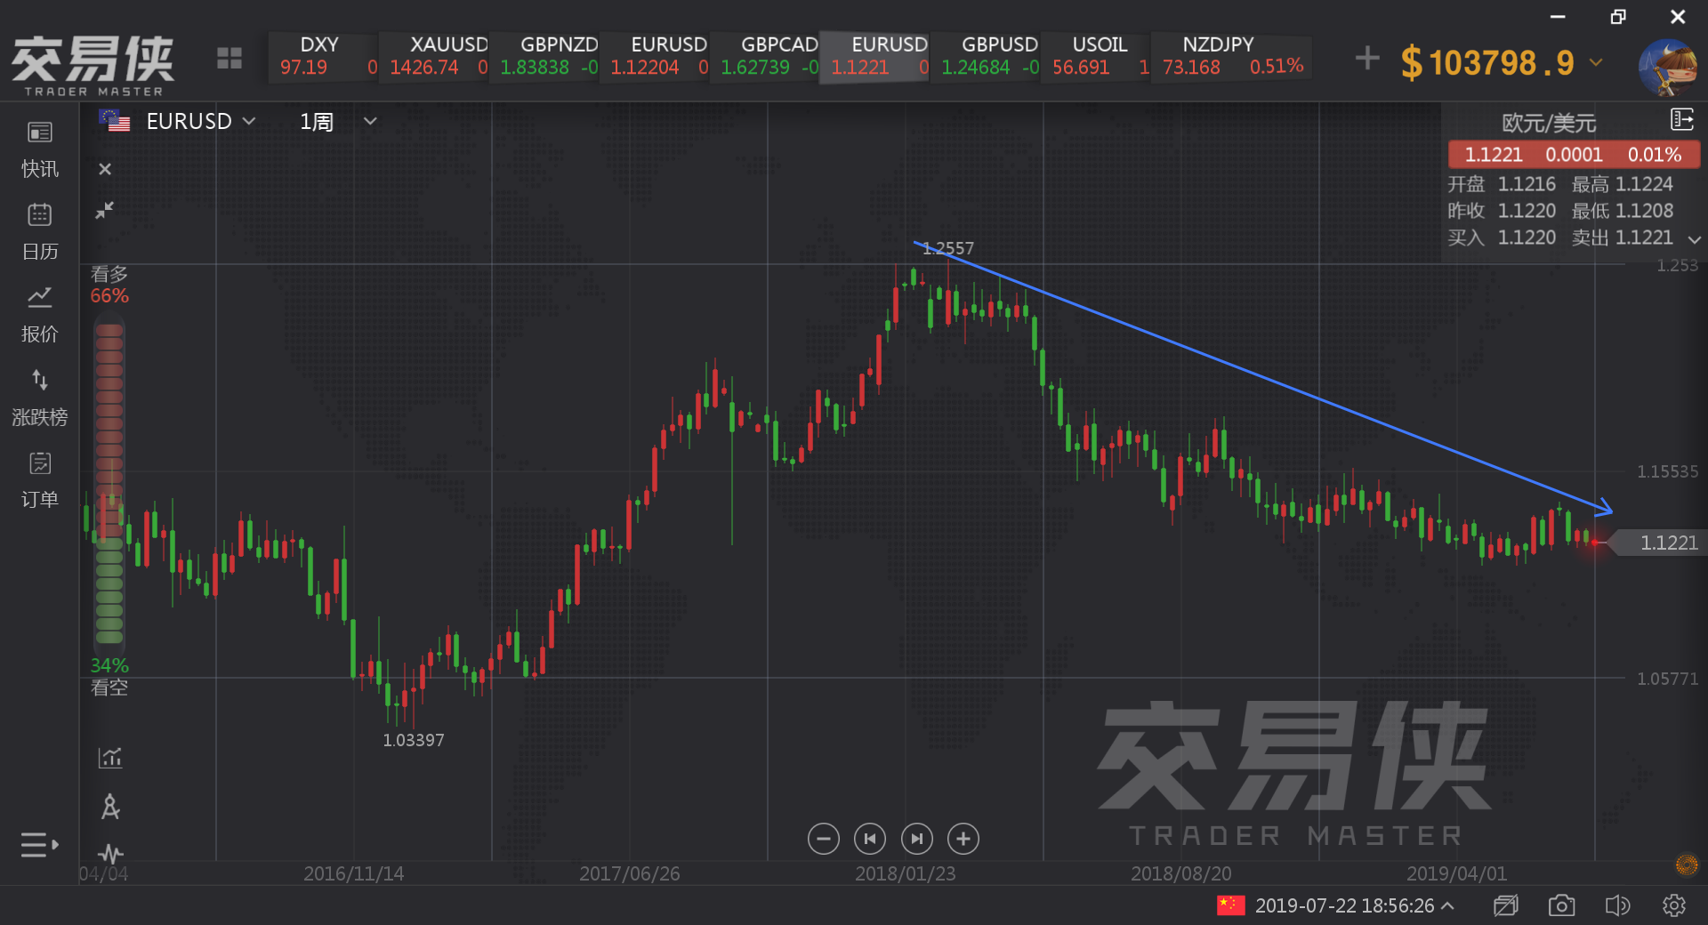1708x925 pixels.
Task: Expand the EURUSD symbol dropdown
Action: 249,121
